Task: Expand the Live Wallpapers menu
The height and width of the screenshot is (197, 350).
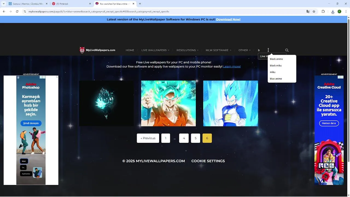Action: coord(155,50)
